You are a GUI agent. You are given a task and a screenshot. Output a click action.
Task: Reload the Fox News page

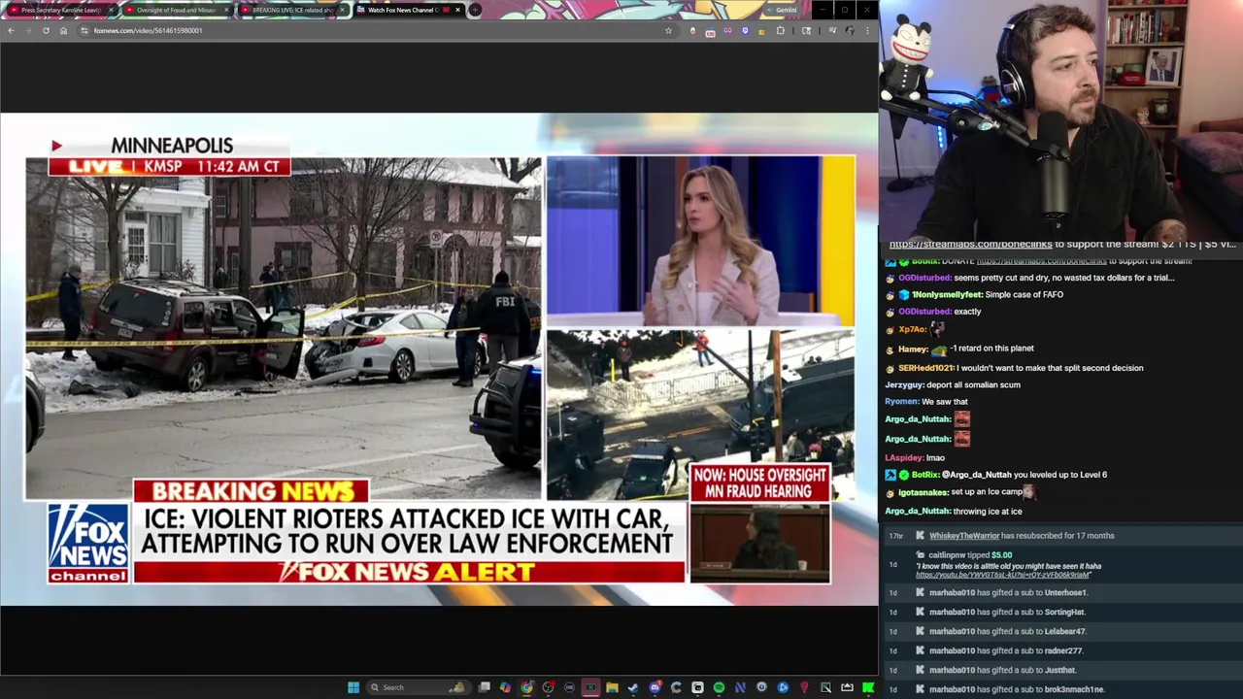[x=46, y=30]
